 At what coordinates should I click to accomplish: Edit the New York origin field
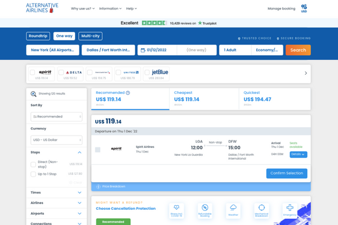pyautogui.click(x=52, y=50)
